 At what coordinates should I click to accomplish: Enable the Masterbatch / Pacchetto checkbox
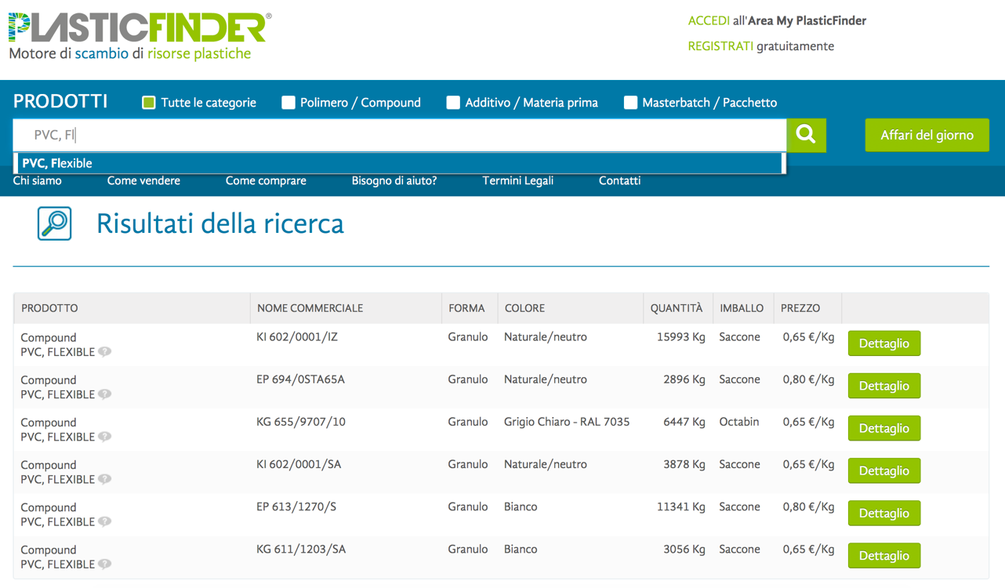tap(630, 103)
